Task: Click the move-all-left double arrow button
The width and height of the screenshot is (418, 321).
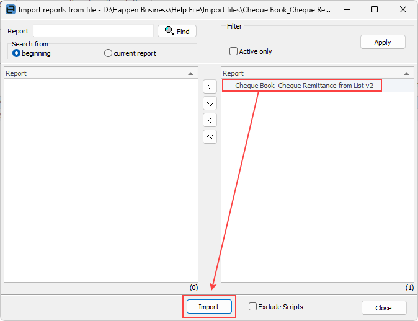Action: pyautogui.click(x=210, y=137)
